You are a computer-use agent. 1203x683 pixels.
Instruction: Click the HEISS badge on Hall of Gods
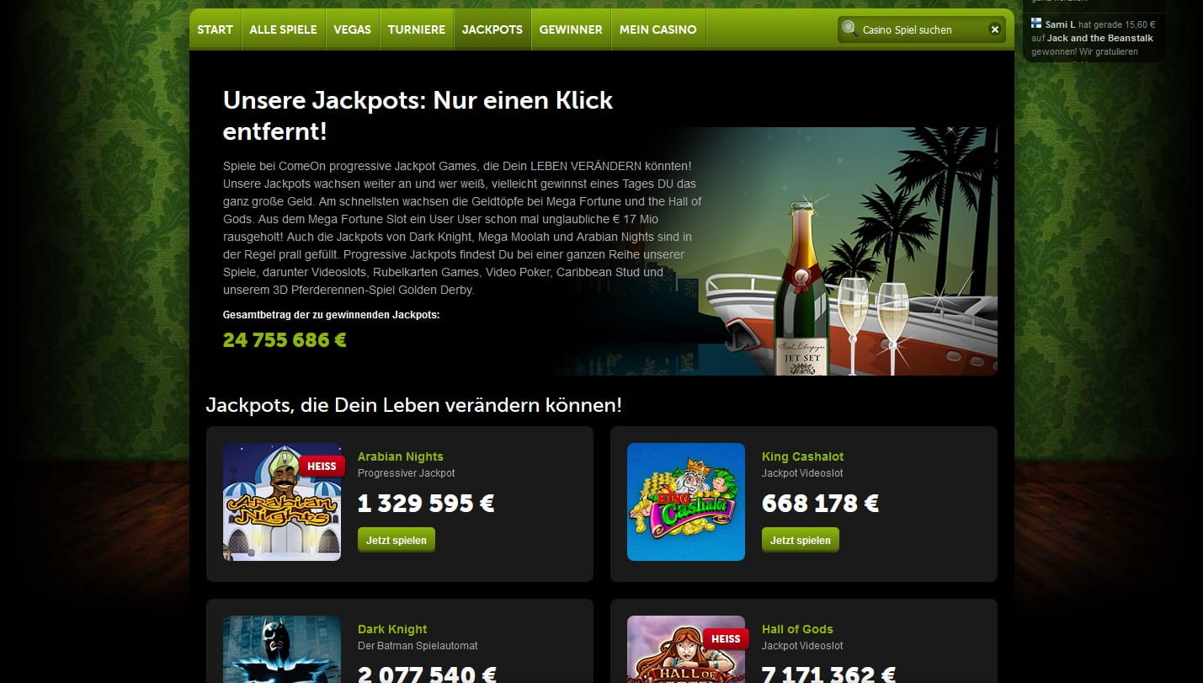coord(726,638)
